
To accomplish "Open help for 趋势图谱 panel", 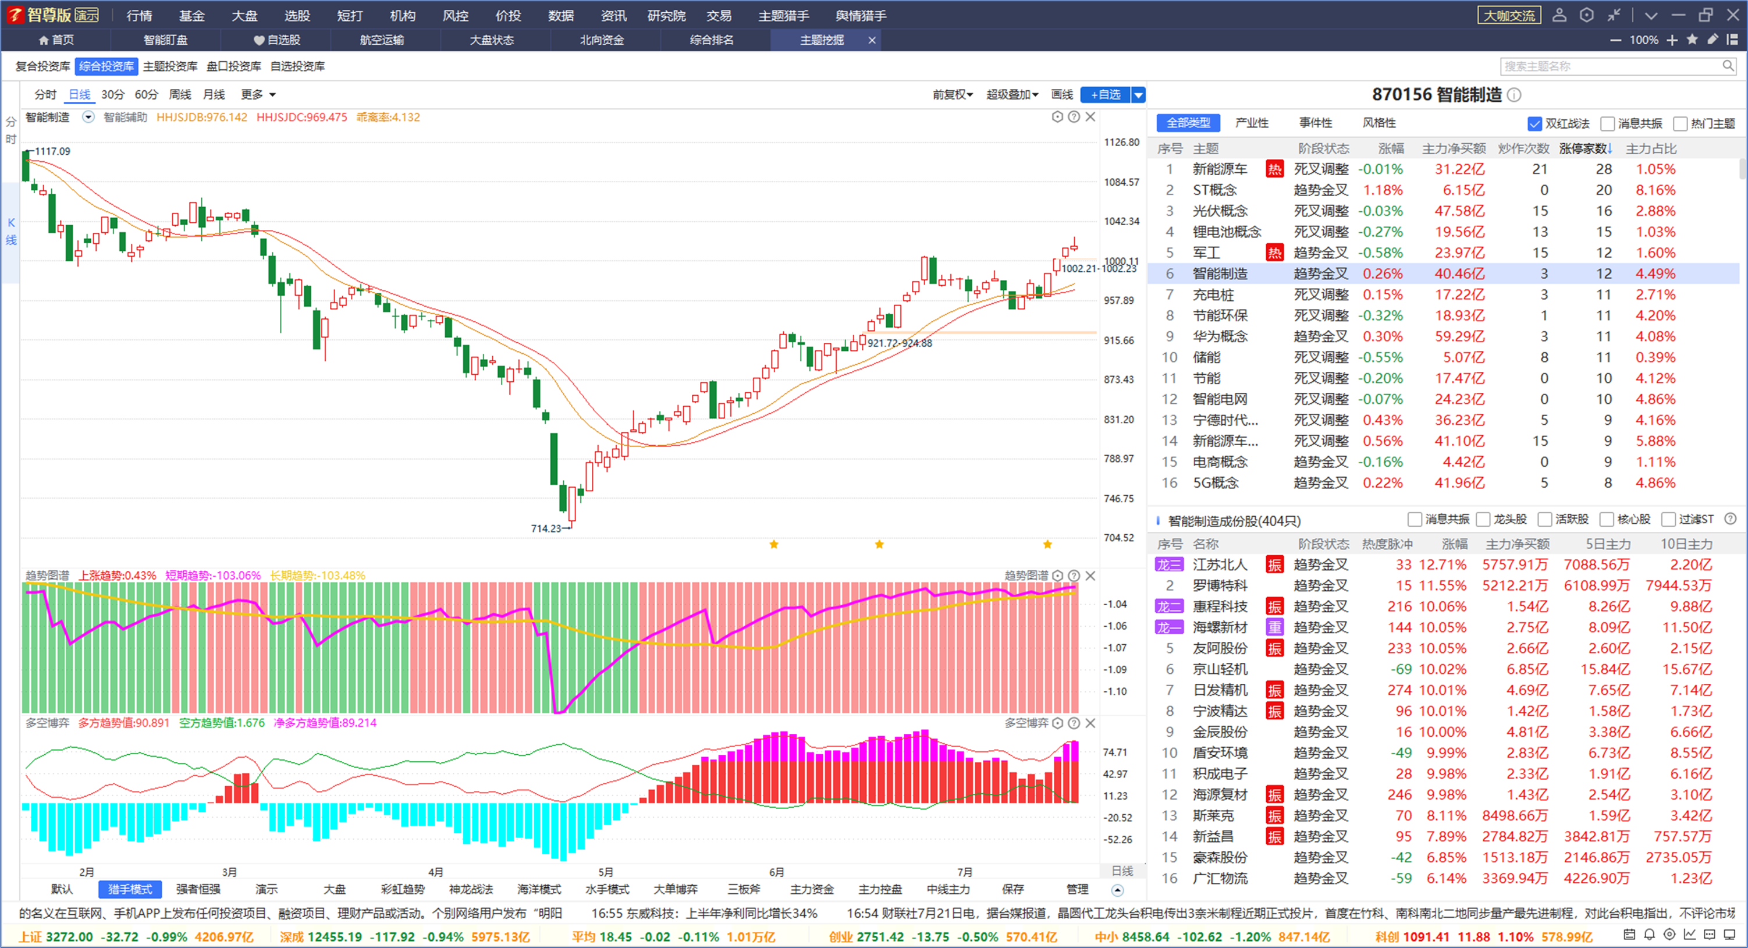I will pos(1074,576).
